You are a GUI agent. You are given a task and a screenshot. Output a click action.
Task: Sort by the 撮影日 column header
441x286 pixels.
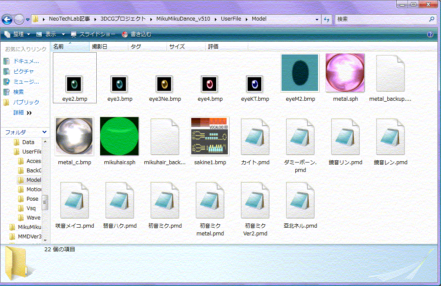[109, 47]
